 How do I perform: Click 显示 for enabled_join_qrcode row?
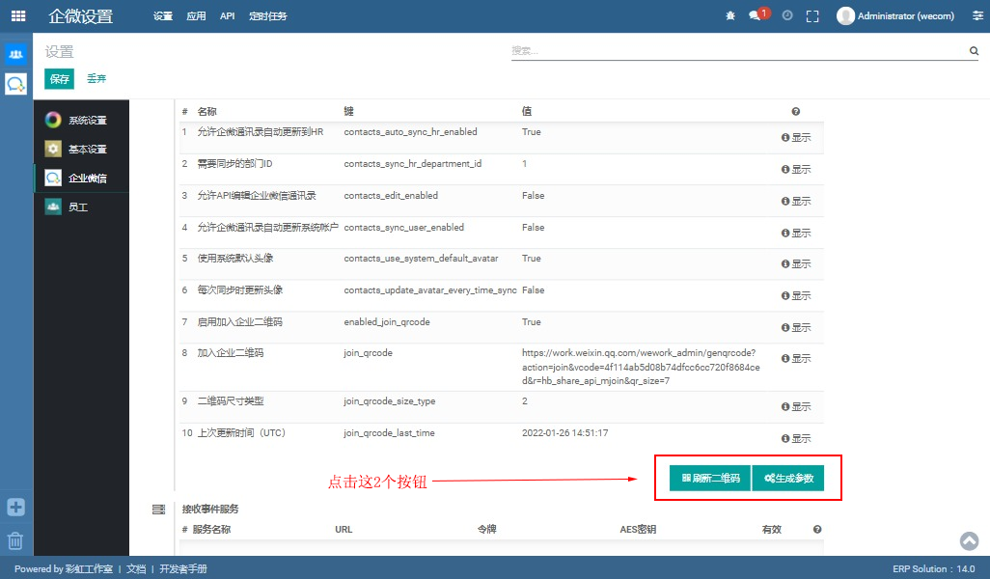tap(796, 328)
